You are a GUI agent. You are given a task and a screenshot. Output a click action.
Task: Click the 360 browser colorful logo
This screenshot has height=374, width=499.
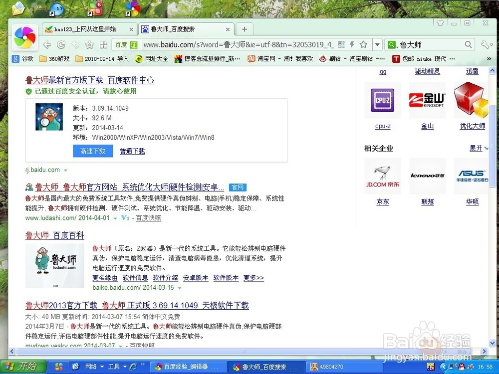coord(24,37)
